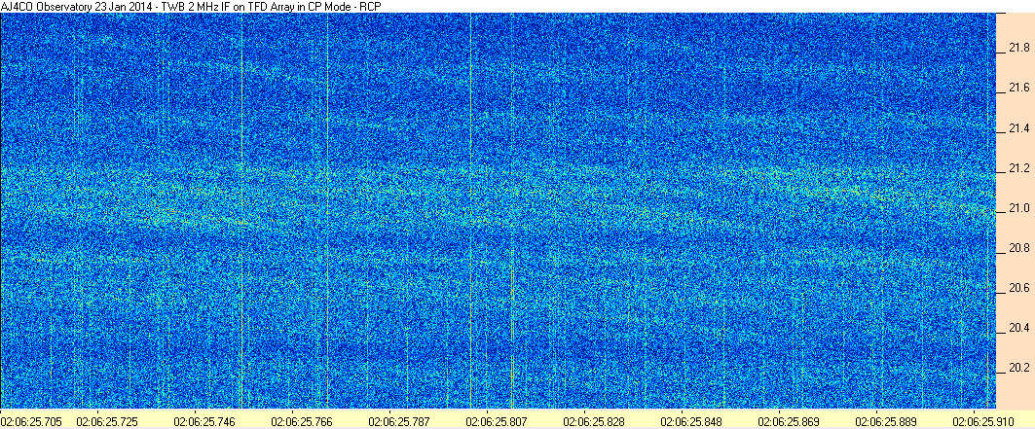Click time label 02:06:25.910
This screenshot has height=429, width=1035.
(x=982, y=421)
